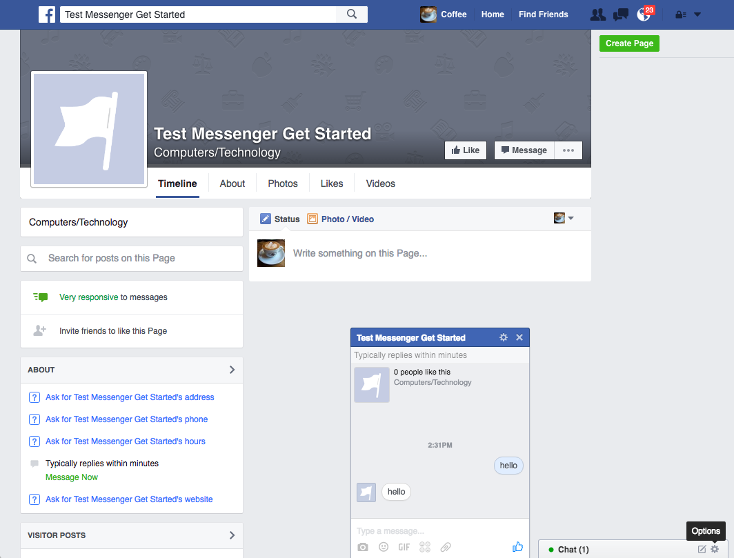Open the messages icon in top bar
This screenshot has width=734, height=558.
click(x=620, y=14)
